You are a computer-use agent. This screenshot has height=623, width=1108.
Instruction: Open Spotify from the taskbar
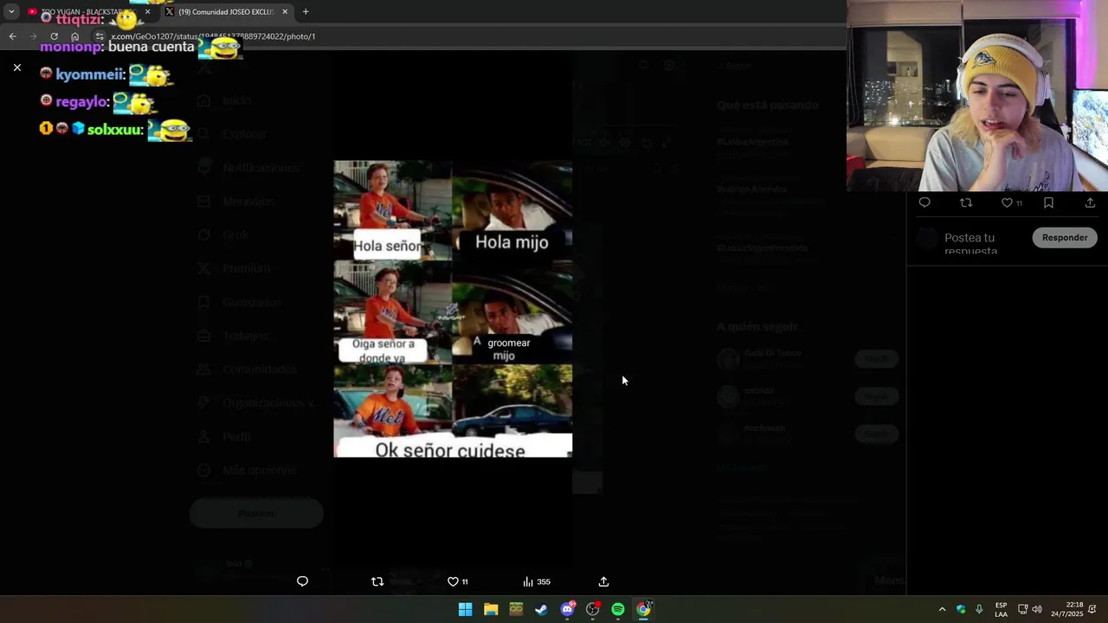click(x=618, y=609)
